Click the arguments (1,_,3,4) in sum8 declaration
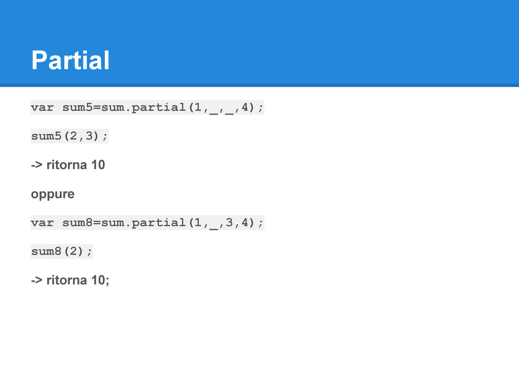This screenshot has width=519, height=389. click(x=222, y=223)
